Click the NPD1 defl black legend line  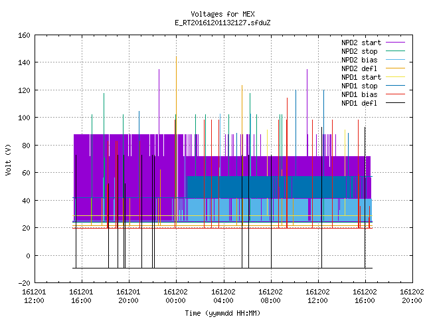[x=395, y=103]
